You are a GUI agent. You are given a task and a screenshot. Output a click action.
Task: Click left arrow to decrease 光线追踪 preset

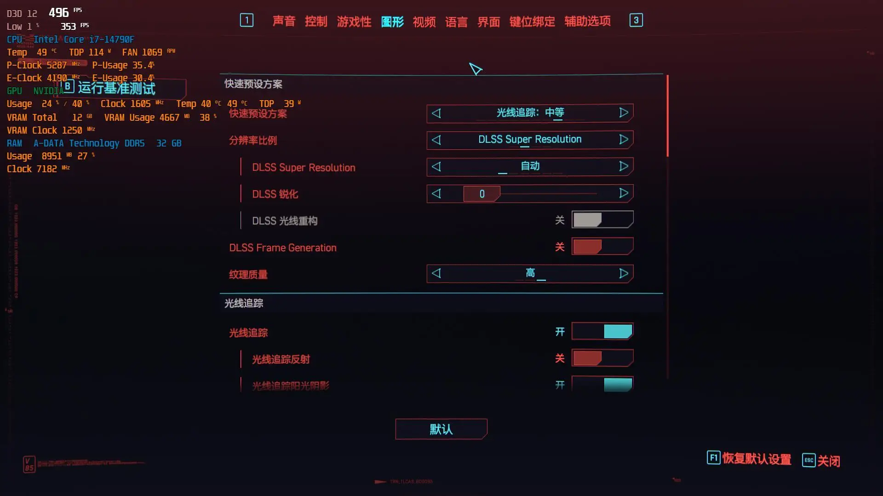coord(436,113)
